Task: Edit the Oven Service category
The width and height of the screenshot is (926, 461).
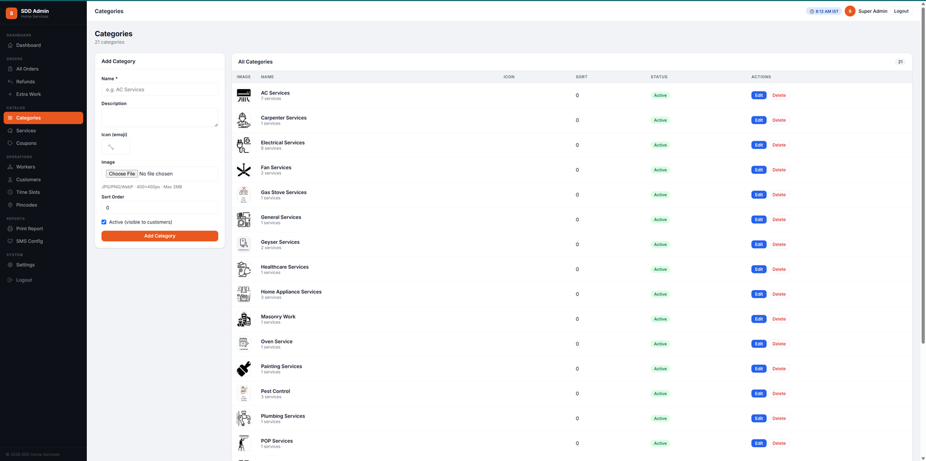Action: coord(759,344)
